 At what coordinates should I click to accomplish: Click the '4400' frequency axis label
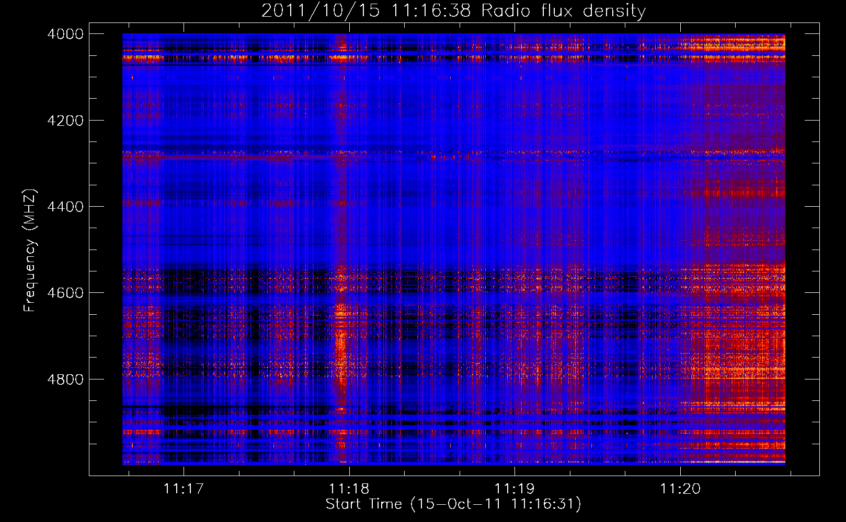(65, 207)
